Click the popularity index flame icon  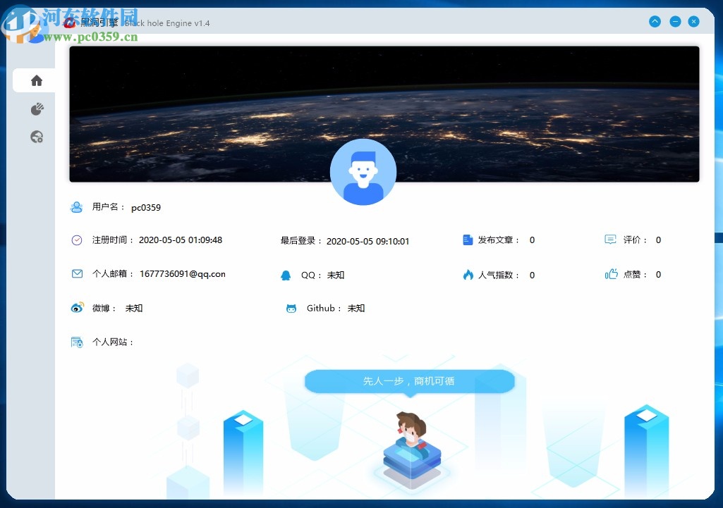point(468,275)
